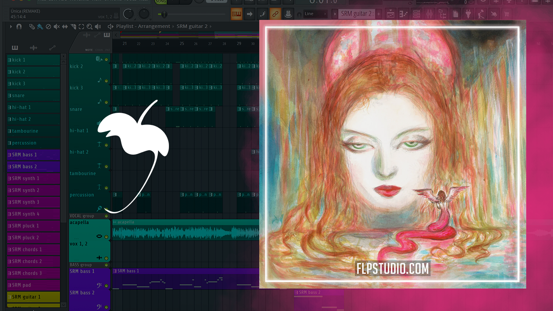
Task: Click the plugin picker plug icon
Action: pos(468,14)
